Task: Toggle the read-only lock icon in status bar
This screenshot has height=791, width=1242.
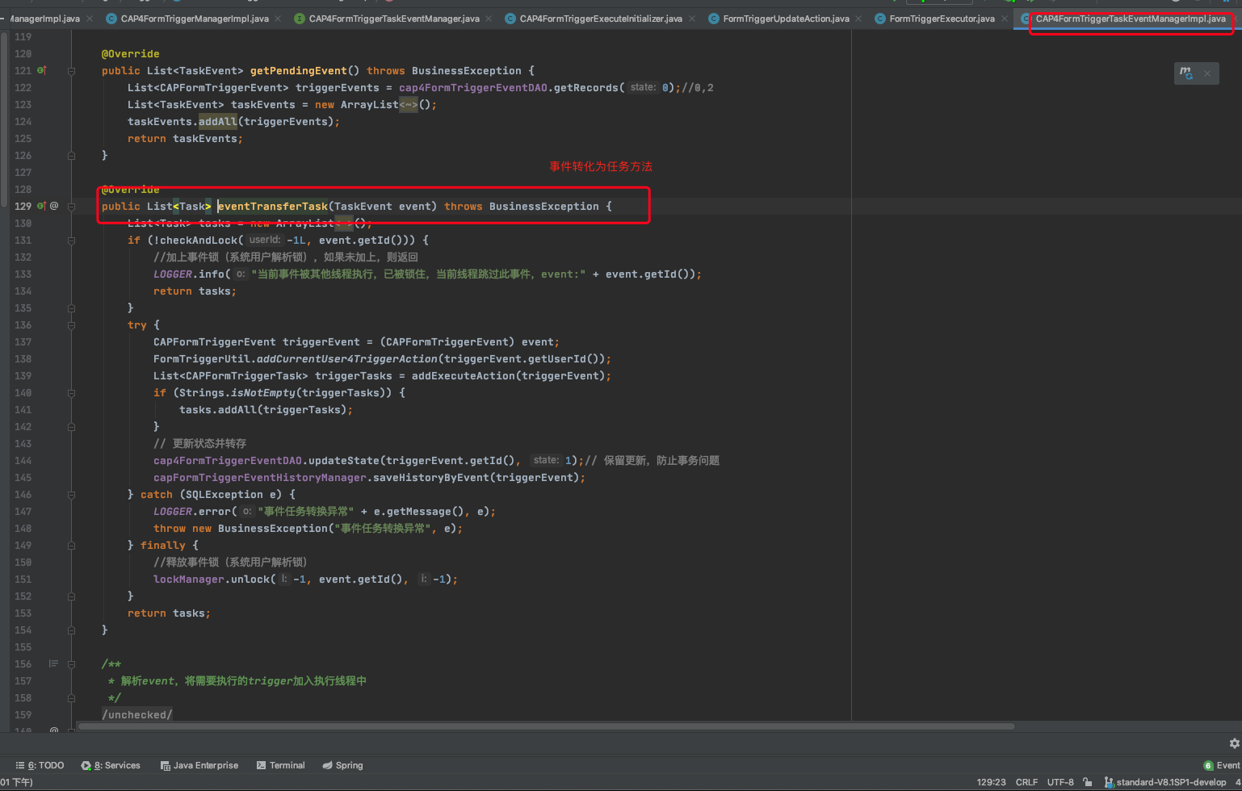Action: [1088, 782]
